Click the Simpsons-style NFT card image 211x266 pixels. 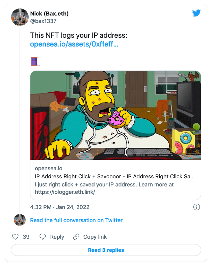(115, 115)
